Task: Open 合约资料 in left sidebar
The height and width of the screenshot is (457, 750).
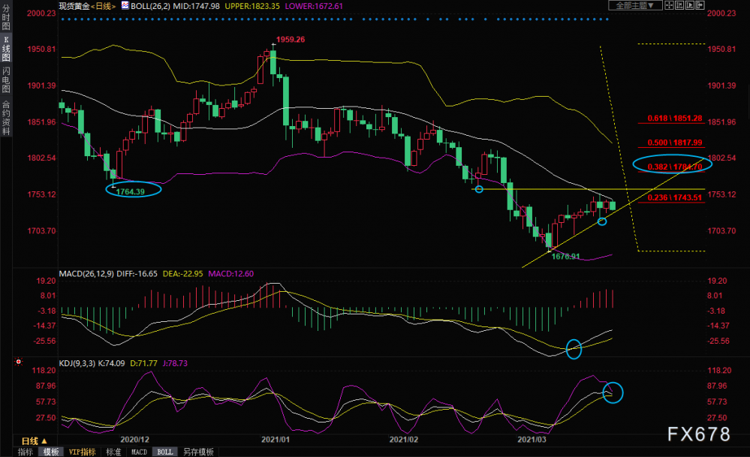Action: pos(6,118)
